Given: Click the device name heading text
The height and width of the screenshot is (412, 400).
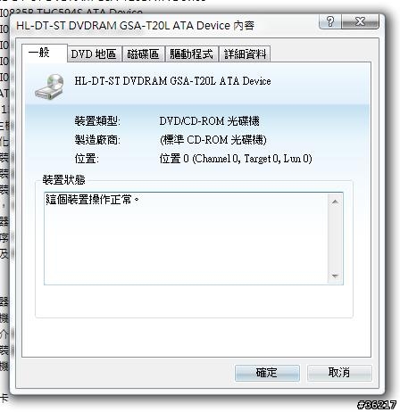Looking at the screenshot, I should pos(172,81).
